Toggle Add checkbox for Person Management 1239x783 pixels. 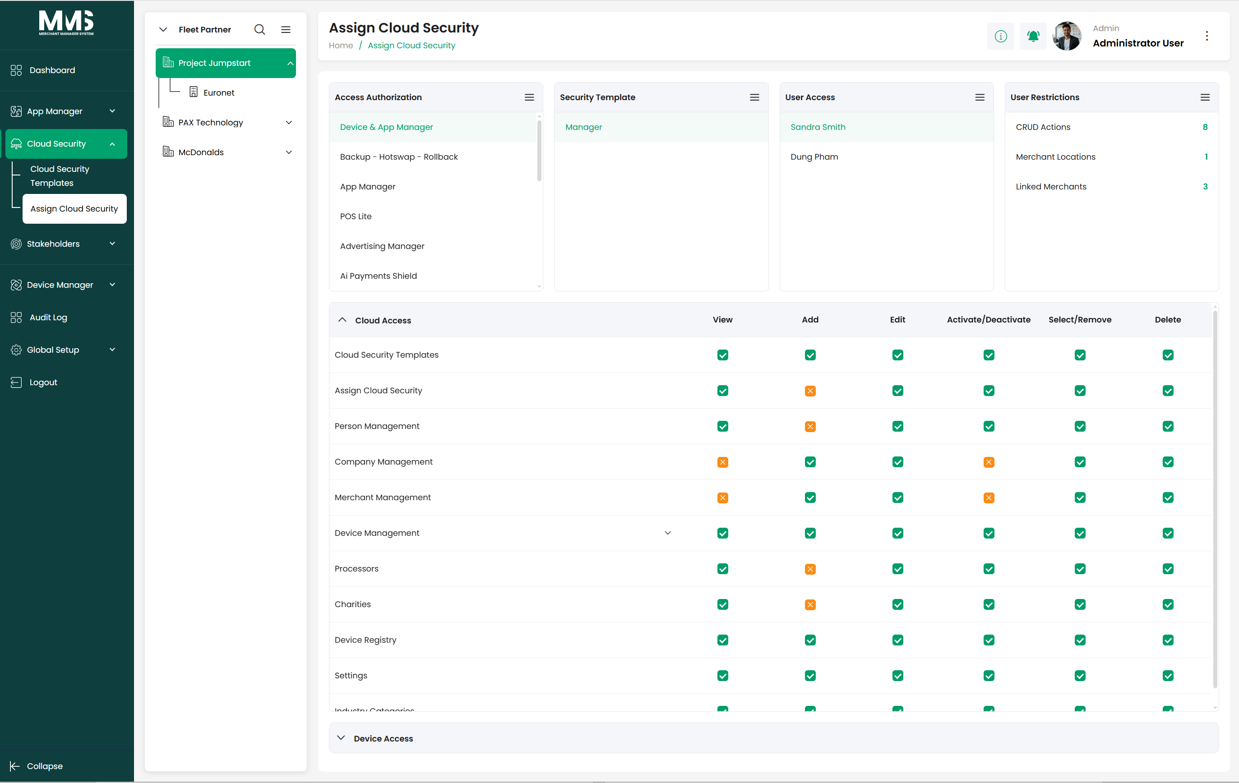[x=810, y=427]
